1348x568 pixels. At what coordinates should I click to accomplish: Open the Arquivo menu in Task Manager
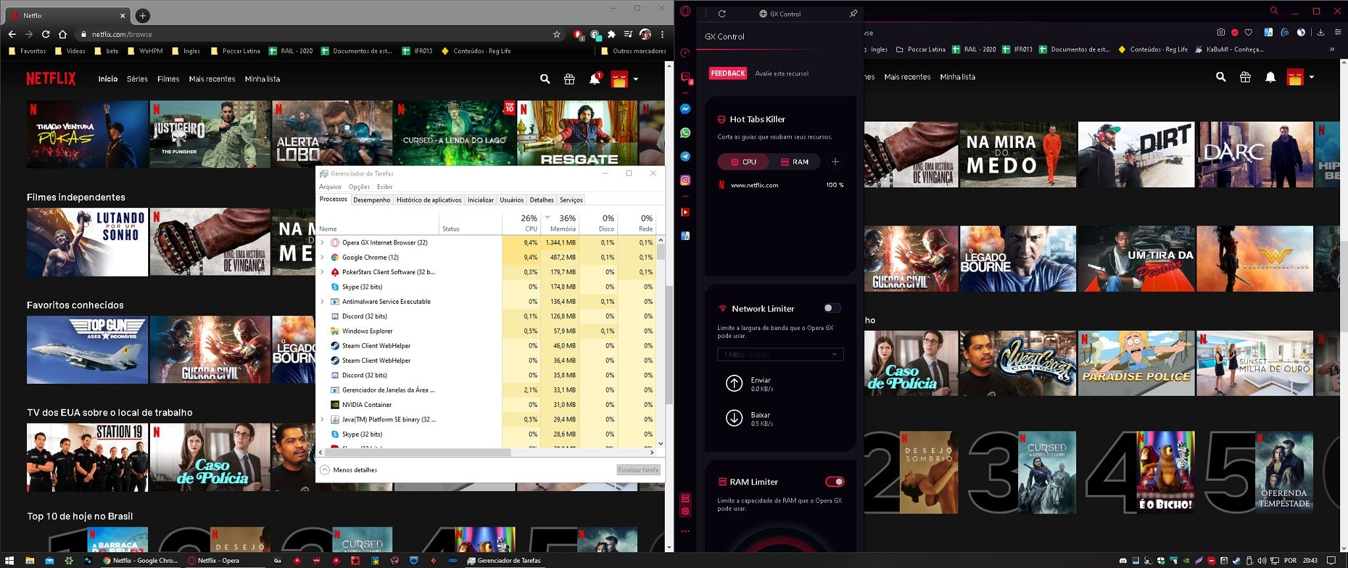click(330, 187)
